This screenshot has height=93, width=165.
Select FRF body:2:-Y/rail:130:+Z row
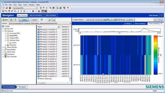pyautogui.click(x=48, y=29)
